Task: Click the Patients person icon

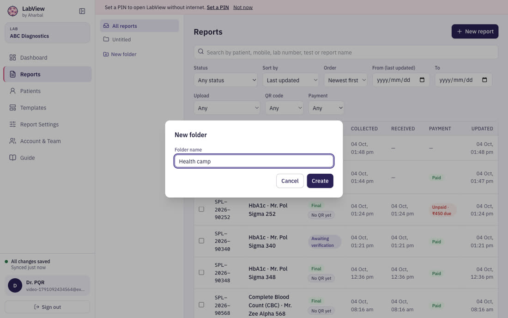Action: [12, 91]
